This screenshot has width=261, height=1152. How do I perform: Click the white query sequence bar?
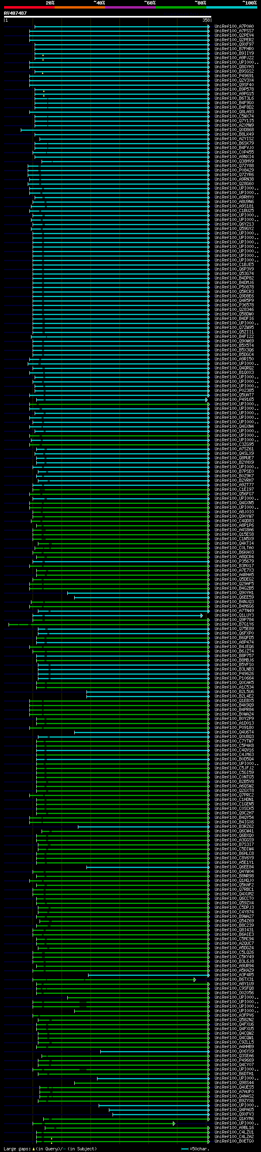pos(107,17)
